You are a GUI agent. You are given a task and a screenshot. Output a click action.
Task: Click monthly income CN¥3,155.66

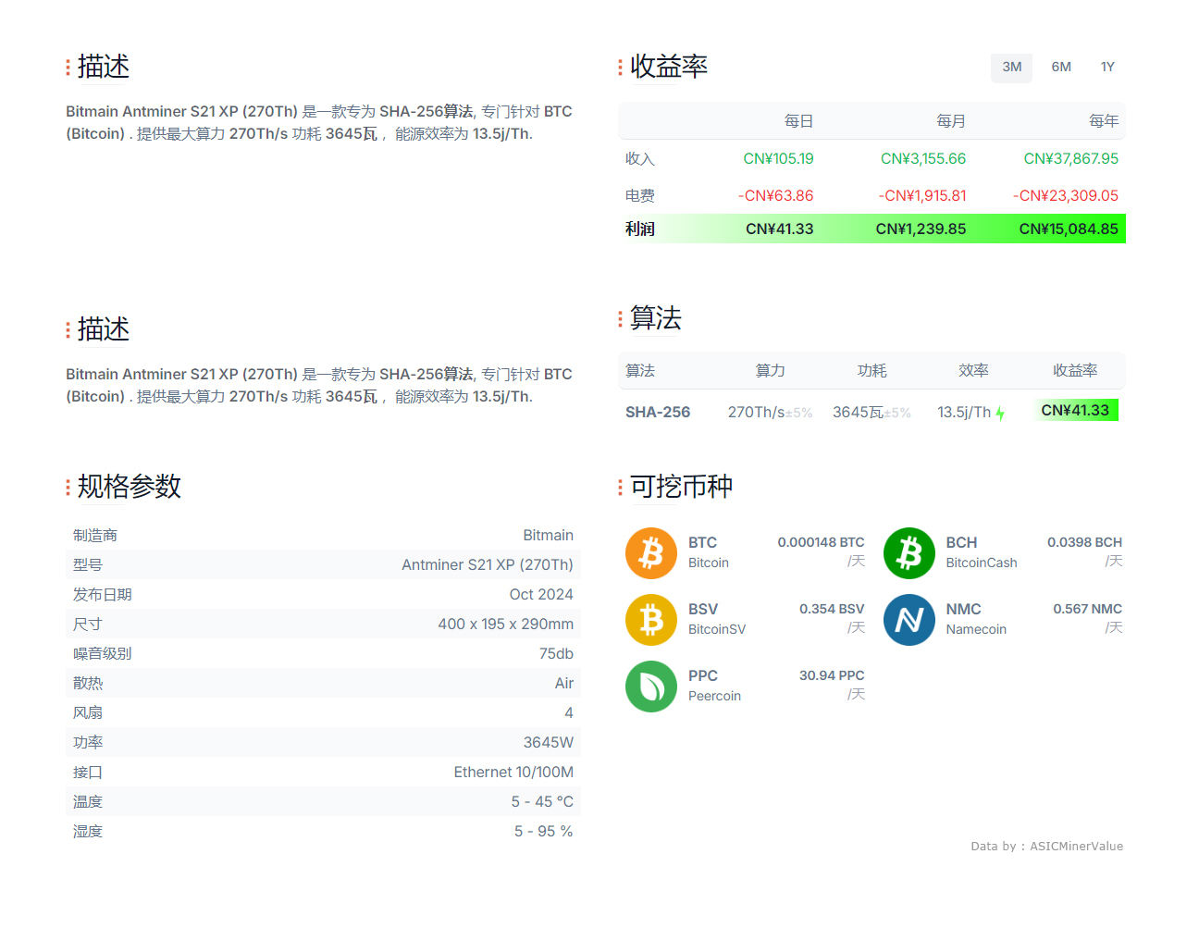click(x=922, y=159)
